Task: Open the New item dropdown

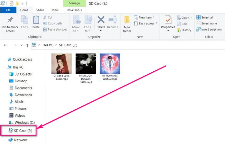Action: pos(144,17)
